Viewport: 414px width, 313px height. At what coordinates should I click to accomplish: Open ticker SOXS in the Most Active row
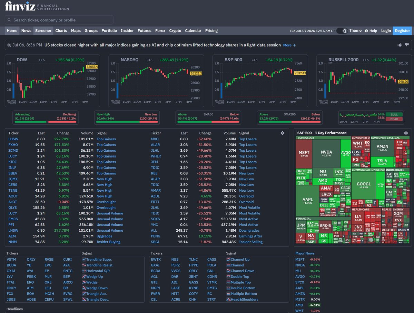155,219
